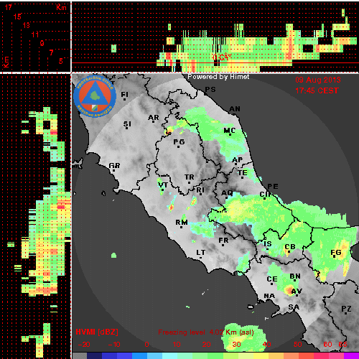Image resolution: width=359 pixels, height=359 pixels.
Task: Click the GR city label on the map
Action: (x=114, y=166)
